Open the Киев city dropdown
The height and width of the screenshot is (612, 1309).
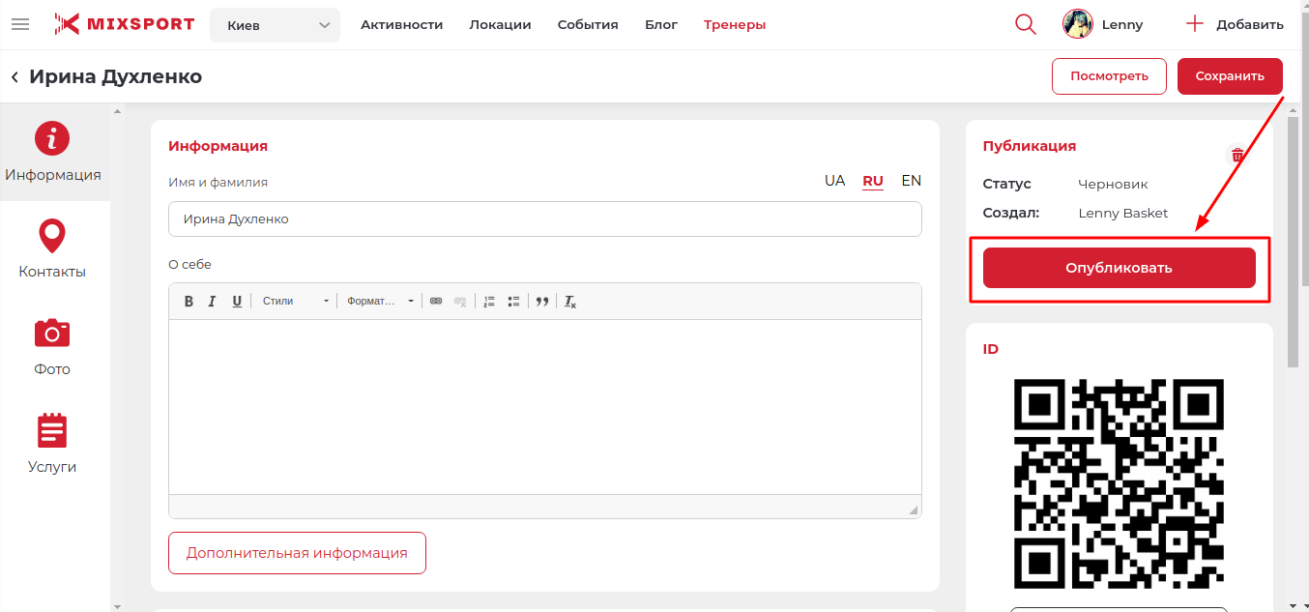pos(275,25)
